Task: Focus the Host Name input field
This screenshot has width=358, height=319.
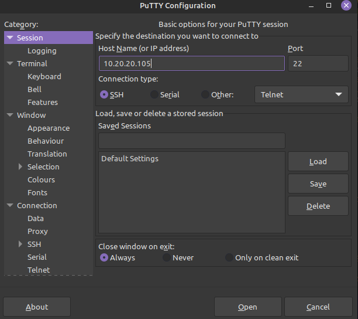Action: (x=192, y=63)
